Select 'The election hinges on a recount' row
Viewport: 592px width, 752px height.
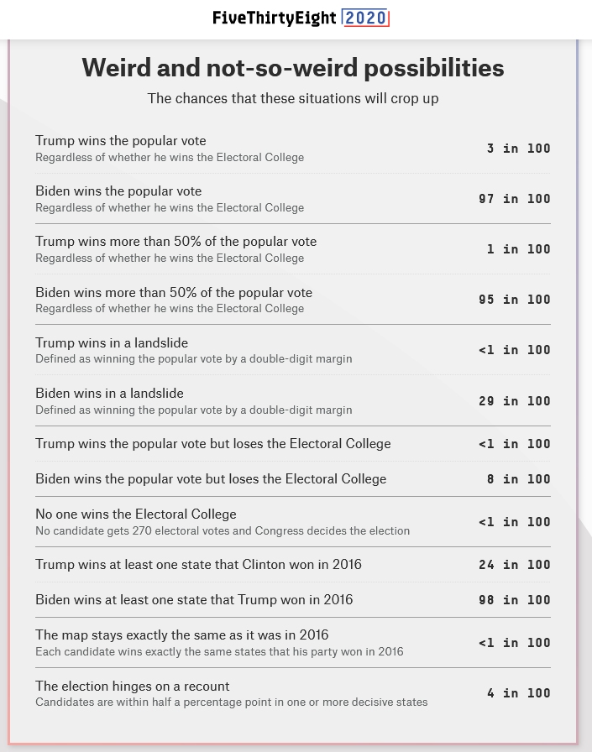[133, 687]
